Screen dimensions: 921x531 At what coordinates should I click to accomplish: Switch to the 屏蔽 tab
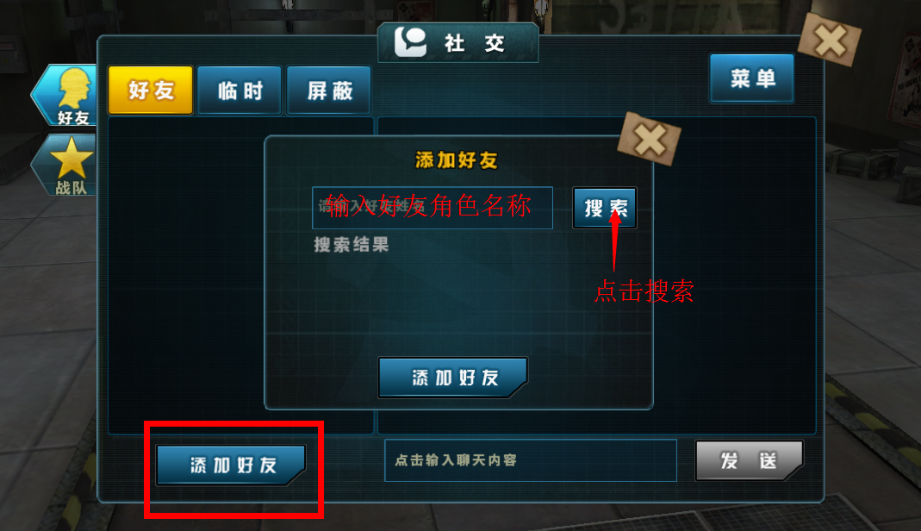pos(329,90)
